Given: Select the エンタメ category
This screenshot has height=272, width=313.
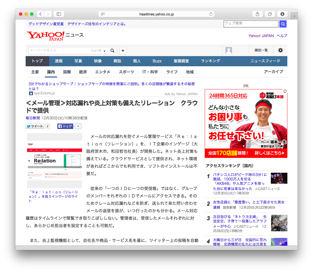Looking at the screenshot, I should (102, 72).
